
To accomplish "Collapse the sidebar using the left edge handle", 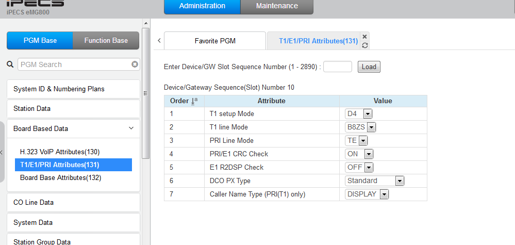I will click(x=2, y=152).
